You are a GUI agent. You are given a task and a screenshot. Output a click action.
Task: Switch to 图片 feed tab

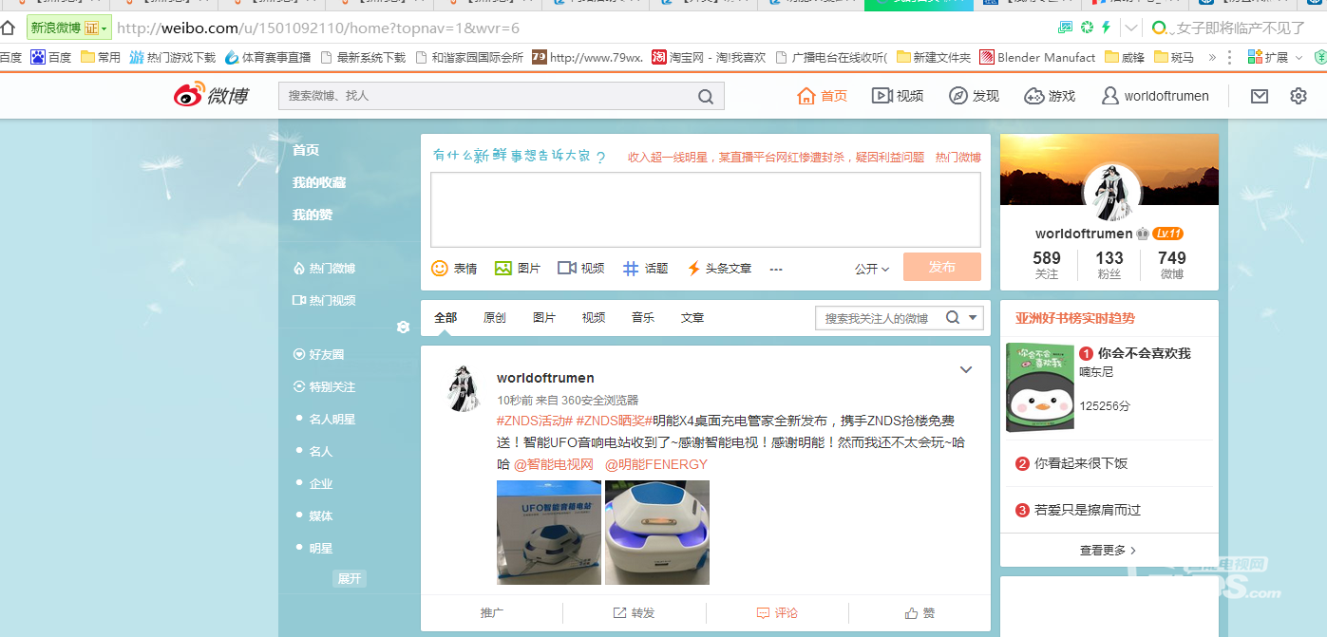click(x=544, y=318)
